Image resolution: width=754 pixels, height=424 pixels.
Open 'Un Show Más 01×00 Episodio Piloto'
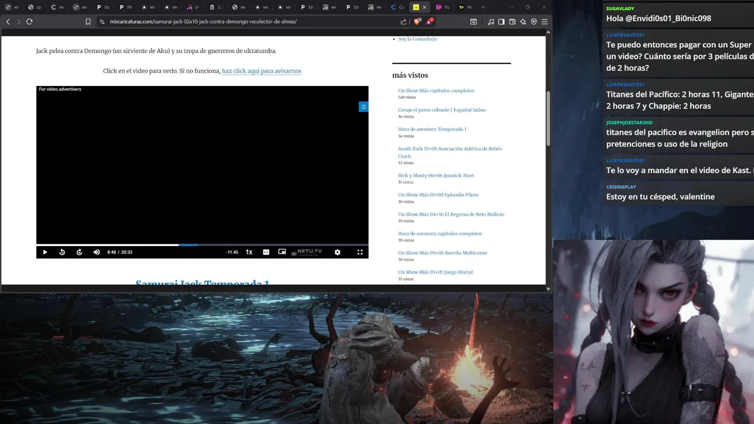(x=438, y=195)
